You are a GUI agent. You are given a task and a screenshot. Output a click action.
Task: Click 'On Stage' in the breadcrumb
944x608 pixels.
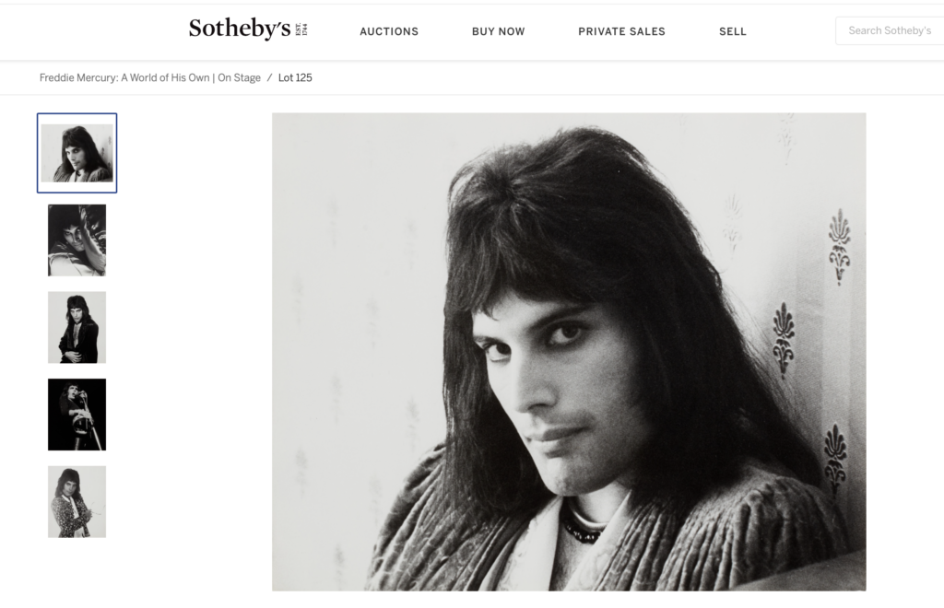click(239, 77)
